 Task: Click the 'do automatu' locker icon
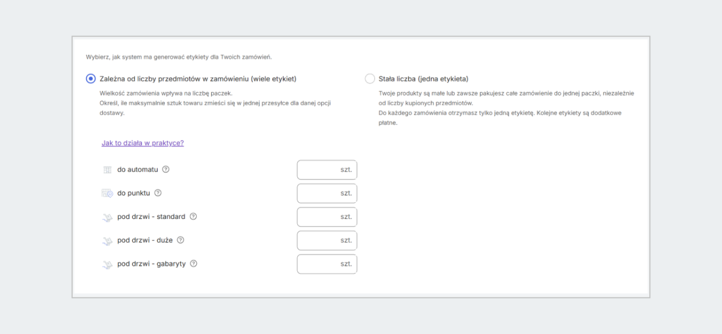(108, 170)
